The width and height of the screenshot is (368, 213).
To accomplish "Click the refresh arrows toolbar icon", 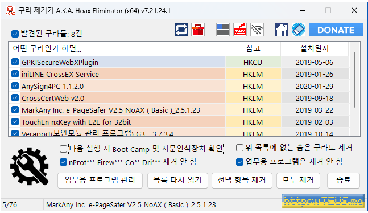I will (181, 30).
